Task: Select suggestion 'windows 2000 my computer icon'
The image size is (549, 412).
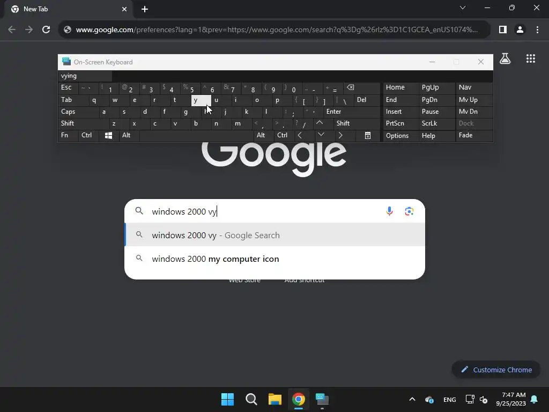Action: click(x=275, y=259)
